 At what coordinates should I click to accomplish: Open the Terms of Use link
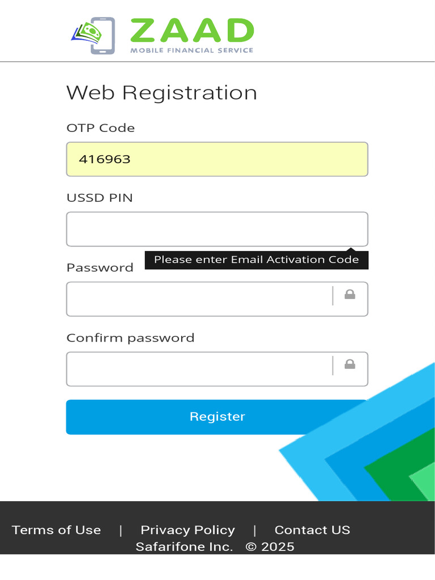pyautogui.click(x=57, y=530)
